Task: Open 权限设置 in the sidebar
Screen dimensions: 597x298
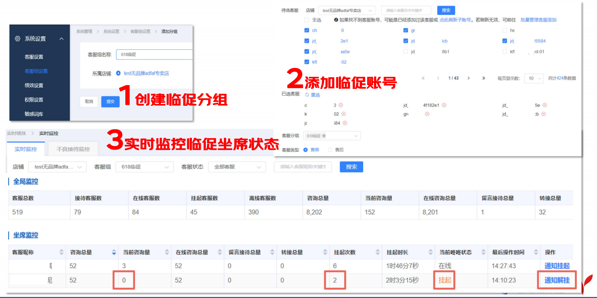Action: coord(34,100)
